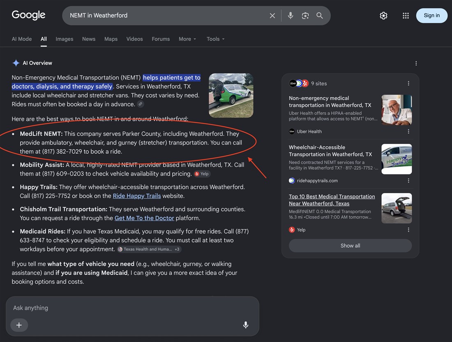The width and height of the screenshot is (452, 342).
Task: Click highlighted 'helps patients get to' text
Action: [171, 78]
